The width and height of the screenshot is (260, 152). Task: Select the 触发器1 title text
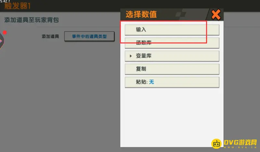18,6
